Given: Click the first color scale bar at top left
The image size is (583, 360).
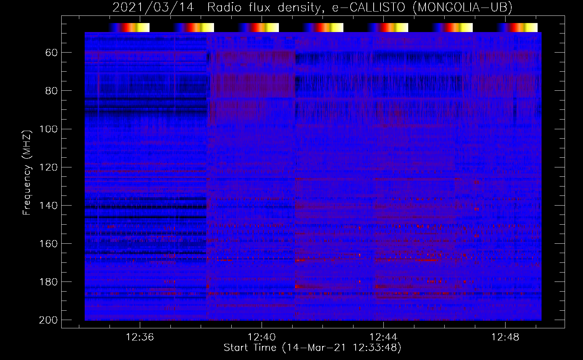Looking at the screenshot, I should tap(129, 28).
